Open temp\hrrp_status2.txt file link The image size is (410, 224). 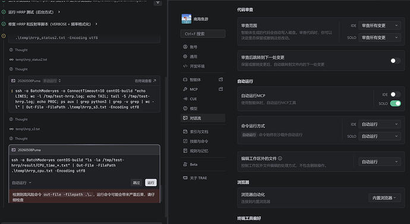point(31,59)
